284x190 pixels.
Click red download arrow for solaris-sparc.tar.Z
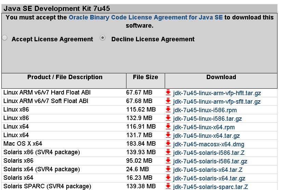(x=168, y=186)
